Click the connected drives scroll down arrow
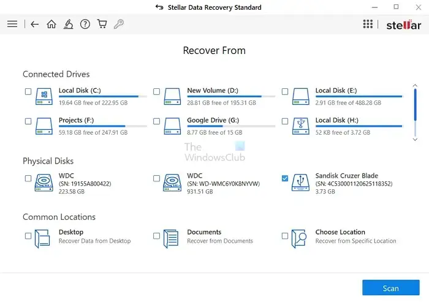The height and width of the screenshot is (302, 429). pos(415,140)
